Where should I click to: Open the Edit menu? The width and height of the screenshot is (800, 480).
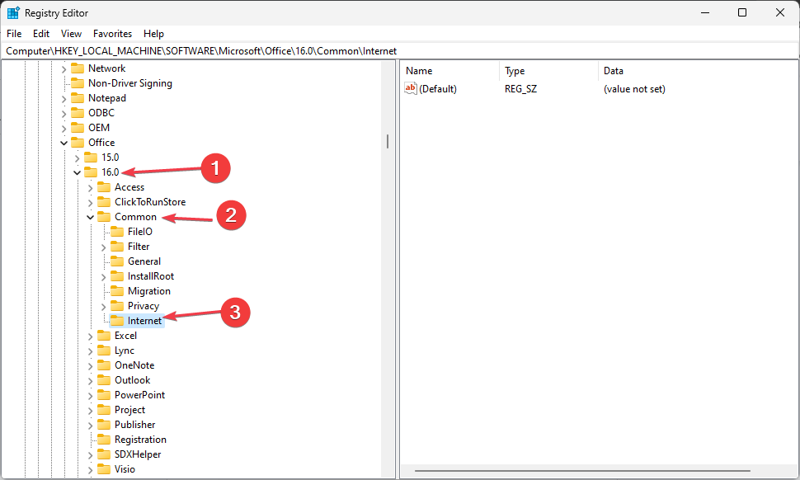click(41, 34)
